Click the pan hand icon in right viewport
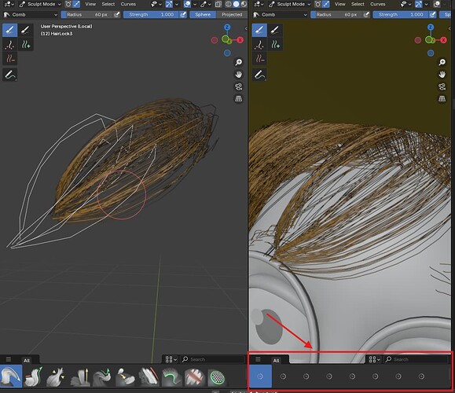This screenshot has height=393, width=455. (x=442, y=75)
